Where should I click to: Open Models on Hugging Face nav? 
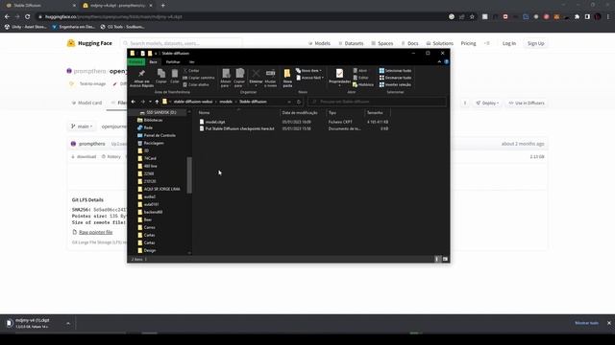(x=319, y=43)
